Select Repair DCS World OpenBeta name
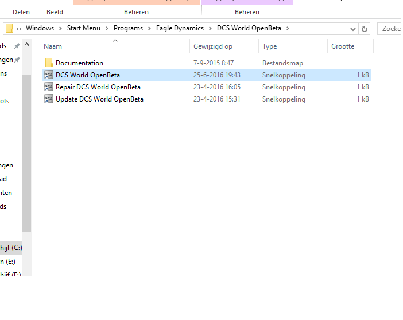Viewport: 403px width, 320px height. 98,87
